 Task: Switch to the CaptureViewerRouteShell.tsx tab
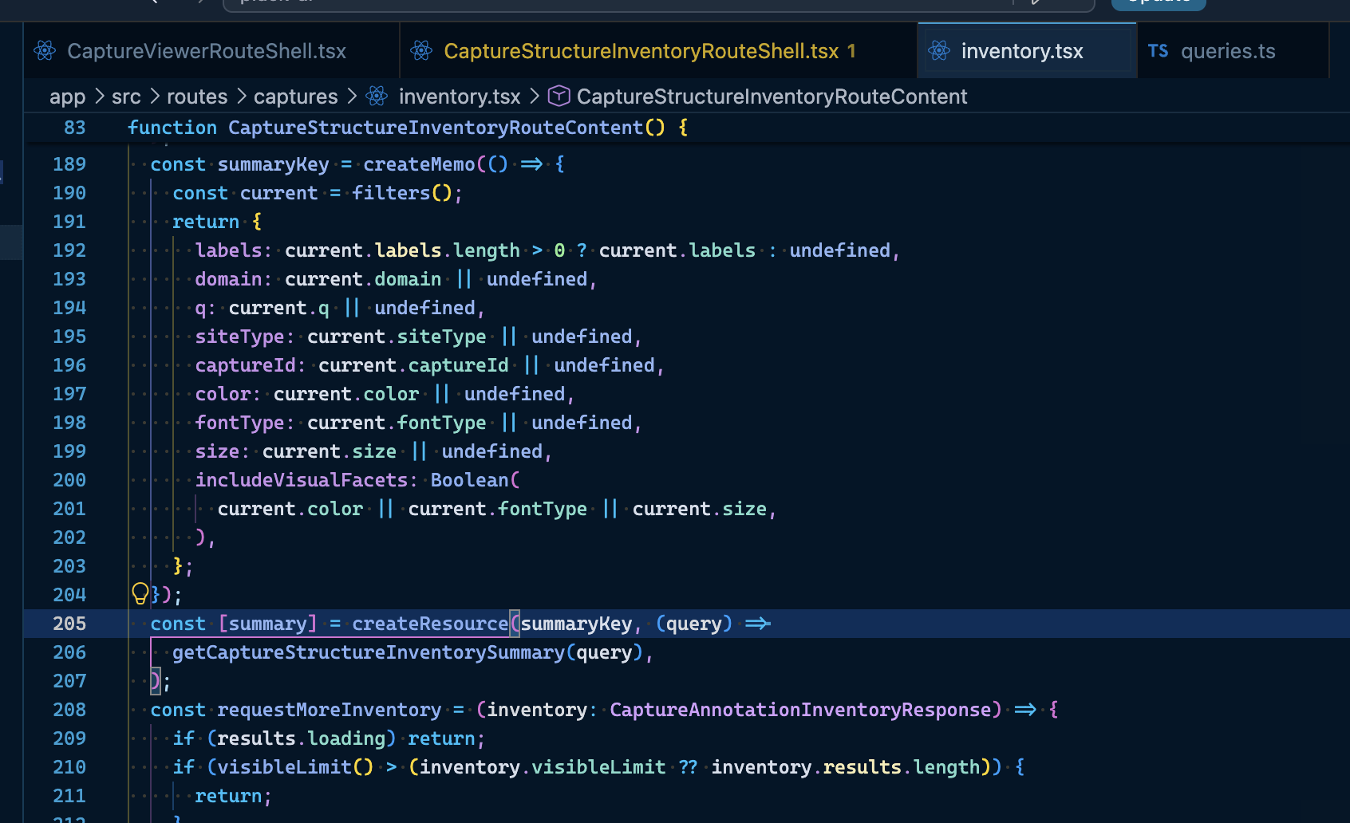tap(211, 51)
